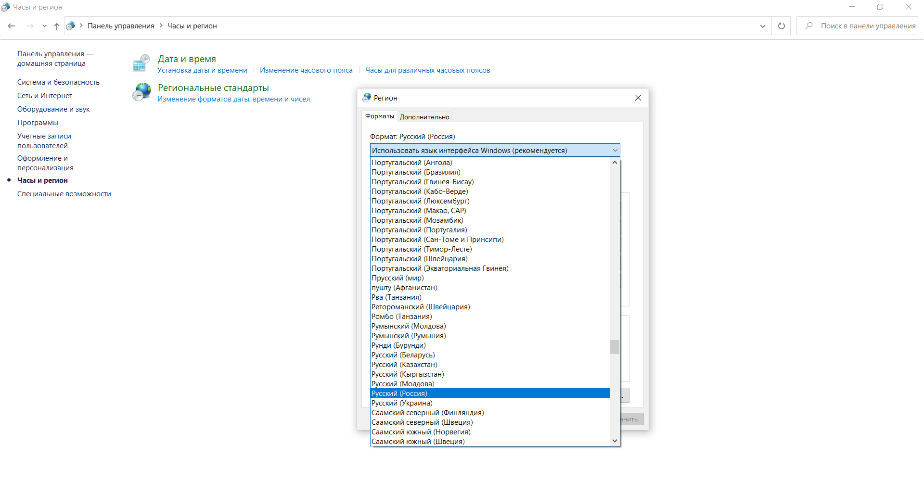The width and height of the screenshot is (924, 495).
Task: Select 'Португальский (Ангола)' format
Action: pos(490,163)
